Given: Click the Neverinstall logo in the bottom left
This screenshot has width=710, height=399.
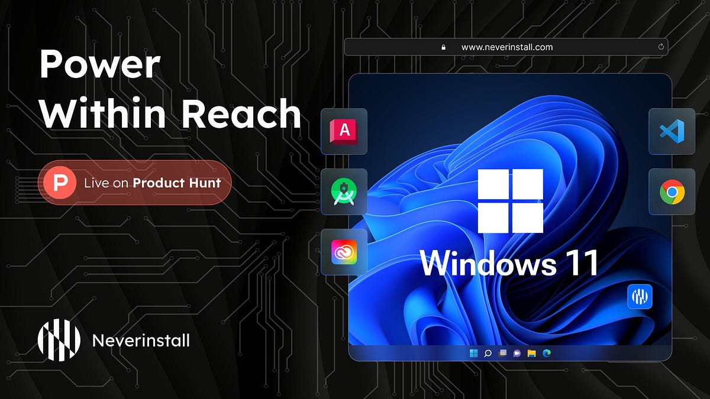Looking at the screenshot, I should [x=58, y=340].
